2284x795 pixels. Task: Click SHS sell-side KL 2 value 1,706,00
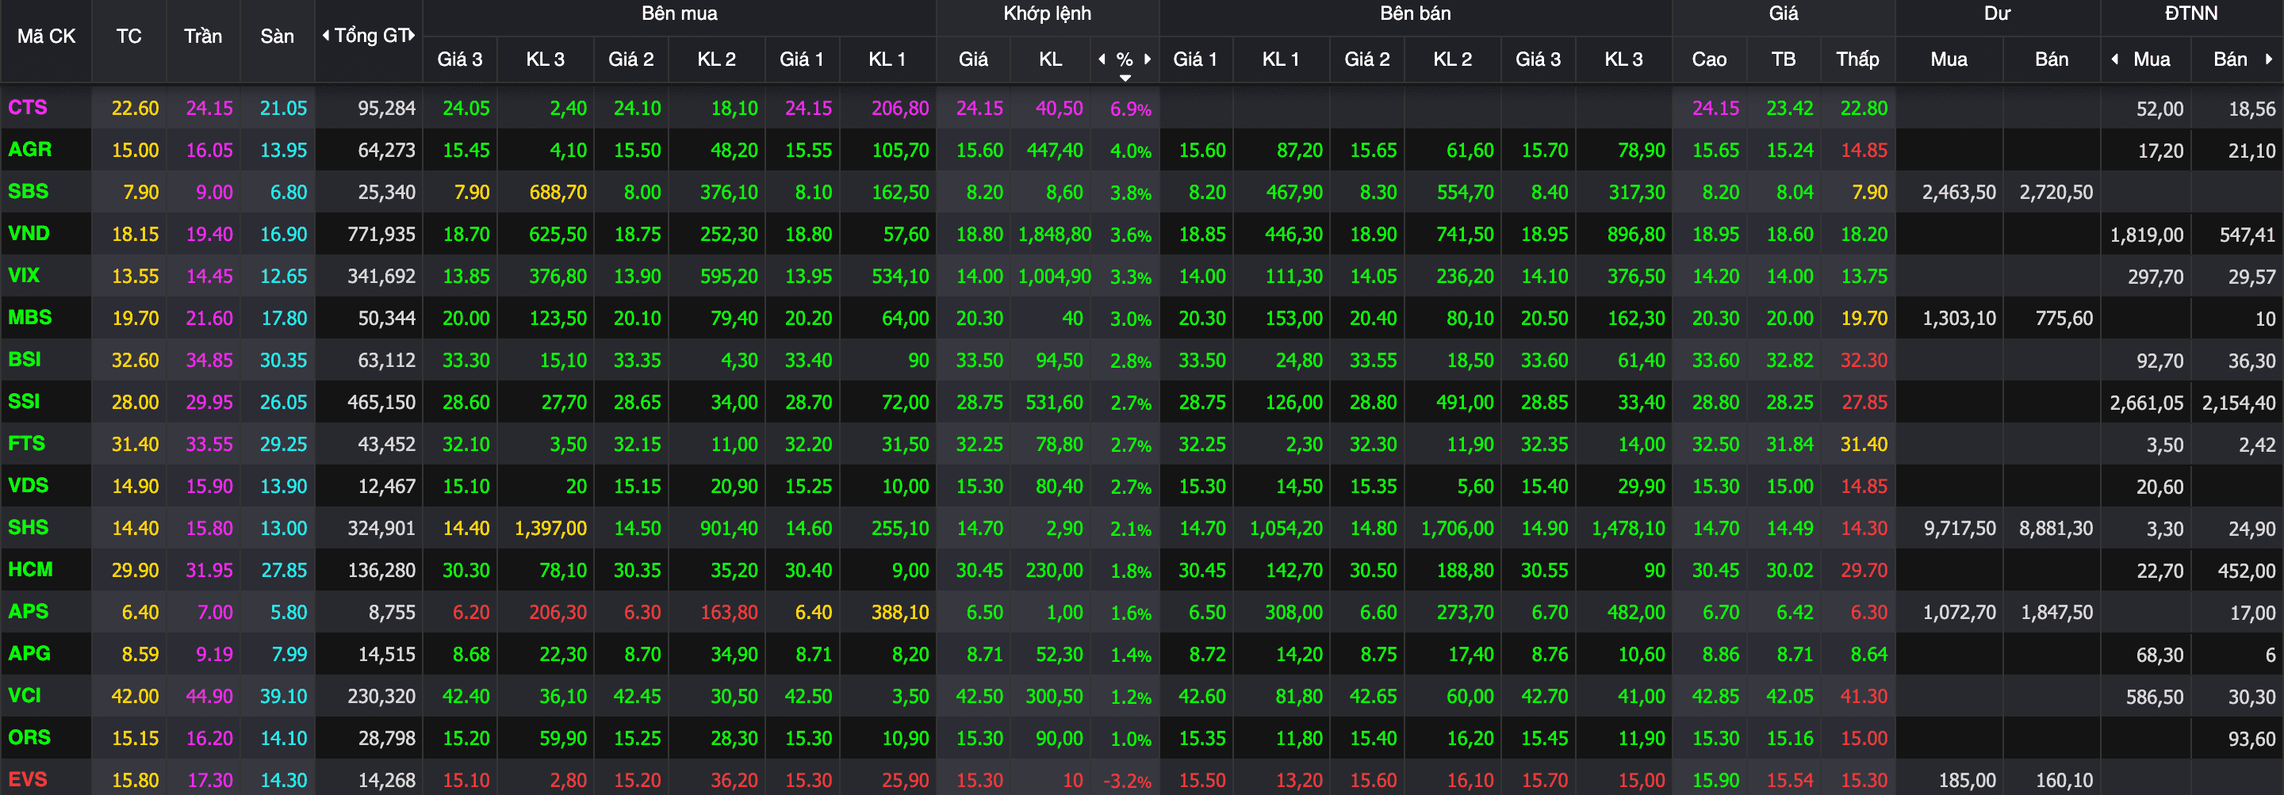point(1457,529)
